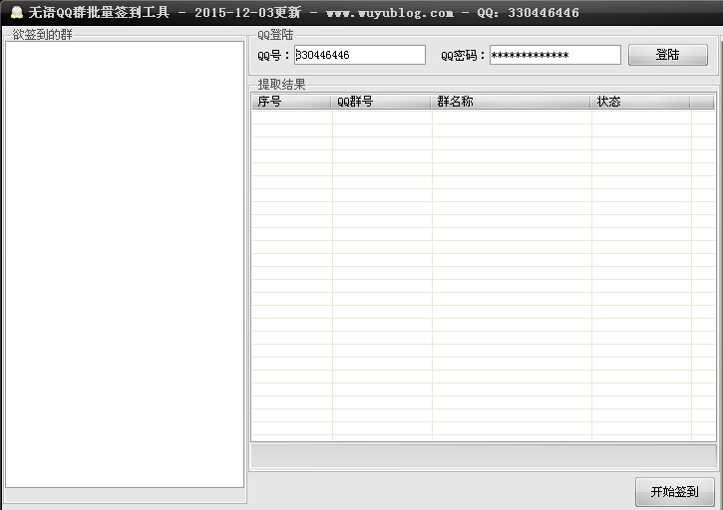Sort by the 序号 column header

click(x=290, y=102)
